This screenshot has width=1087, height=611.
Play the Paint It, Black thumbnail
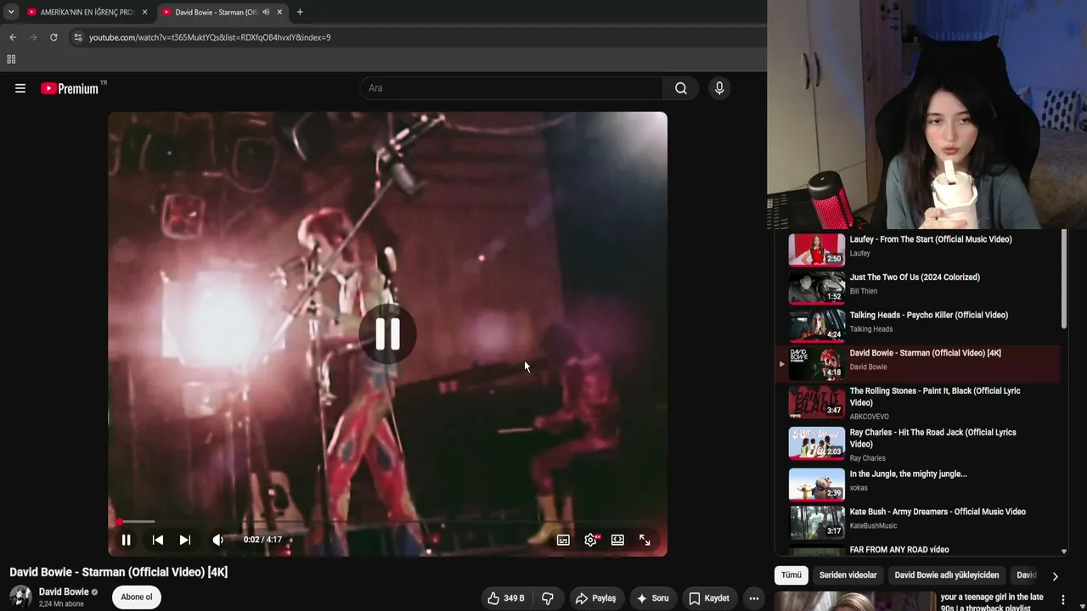coord(817,403)
